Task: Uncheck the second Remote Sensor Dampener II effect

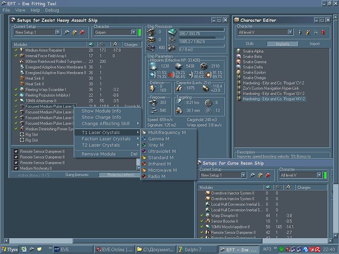Action: click(x=16, y=157)
